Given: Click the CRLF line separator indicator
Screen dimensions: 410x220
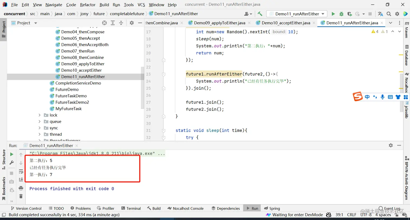Looking at the screenshot, I should coord(352,215).
